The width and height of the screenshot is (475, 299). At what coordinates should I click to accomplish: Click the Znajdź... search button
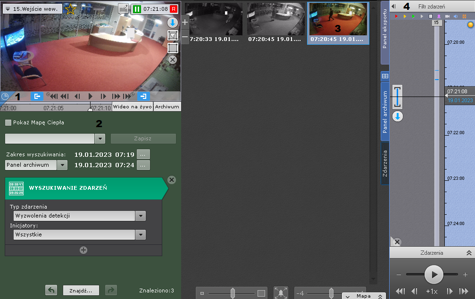pyautogui.click(x=81, y=290)
